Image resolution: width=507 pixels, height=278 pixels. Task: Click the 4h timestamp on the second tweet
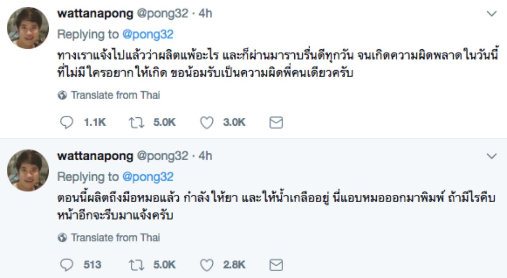pos(206,156)
